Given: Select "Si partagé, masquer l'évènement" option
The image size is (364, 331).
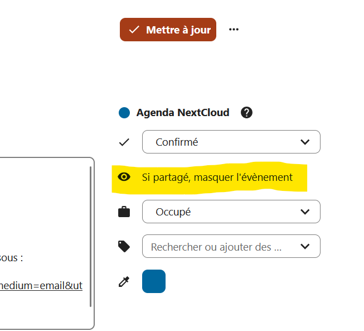Looking at the screenshot, I should click(217, 178).
